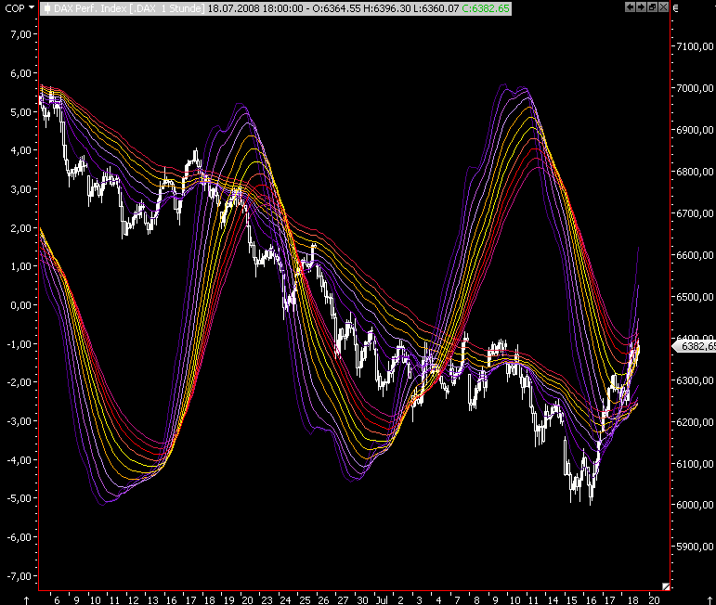This screenshot has height=605, width=716.
Task: Click the 0,00 level on left scale
Action: coord(19,305)
